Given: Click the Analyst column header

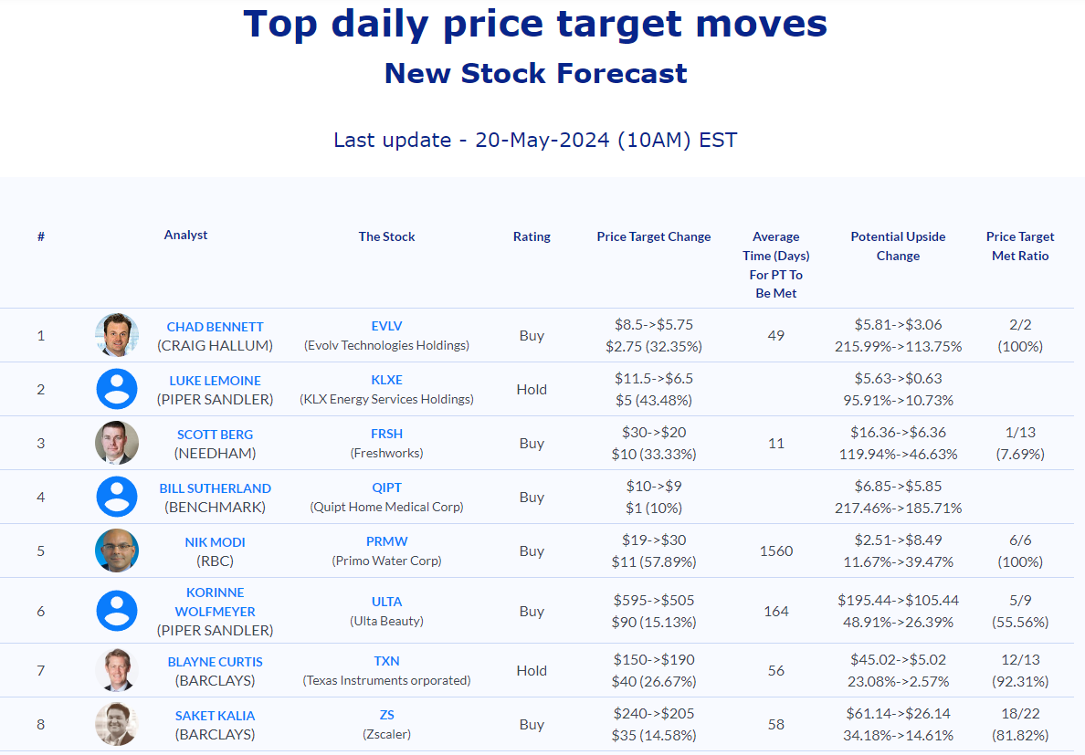Looking at the screenshot, I should 185,235.
